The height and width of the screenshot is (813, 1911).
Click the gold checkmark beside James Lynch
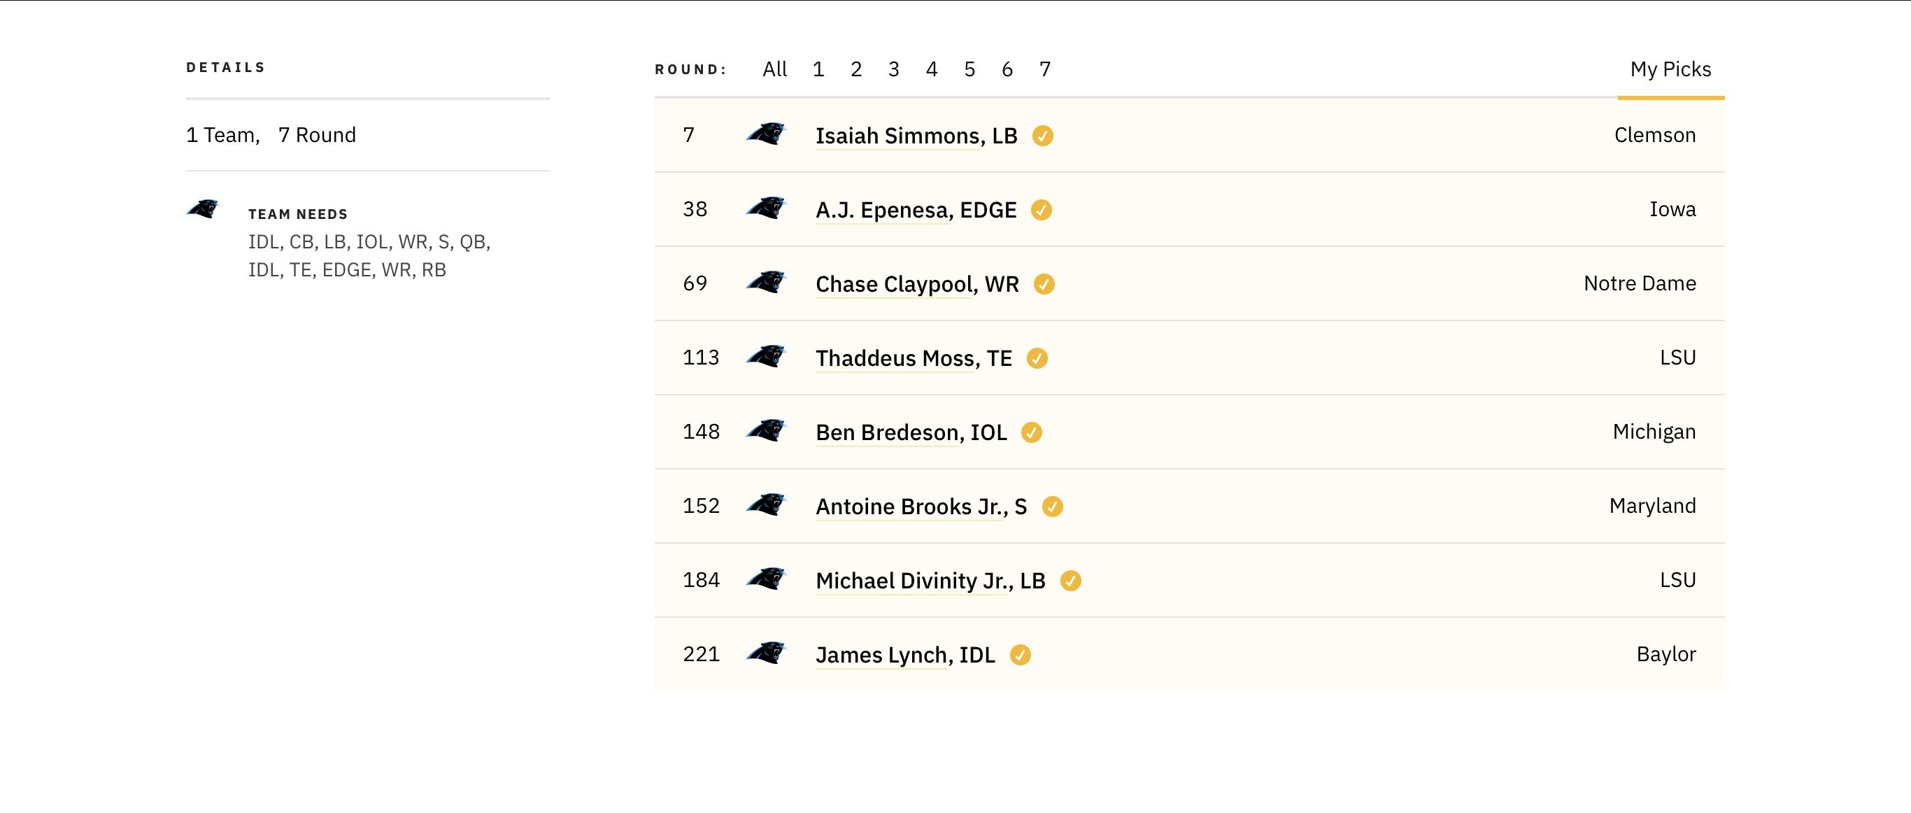(1020, 655)
